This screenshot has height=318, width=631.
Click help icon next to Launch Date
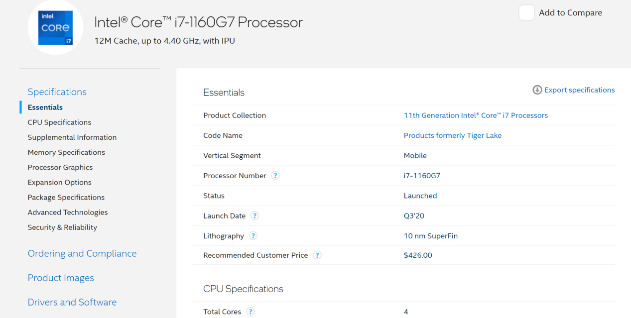(254, 216)
